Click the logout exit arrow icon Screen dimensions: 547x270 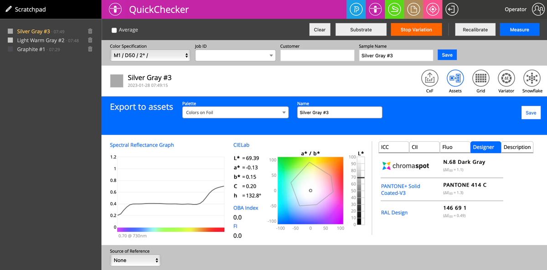pos(452,9)
